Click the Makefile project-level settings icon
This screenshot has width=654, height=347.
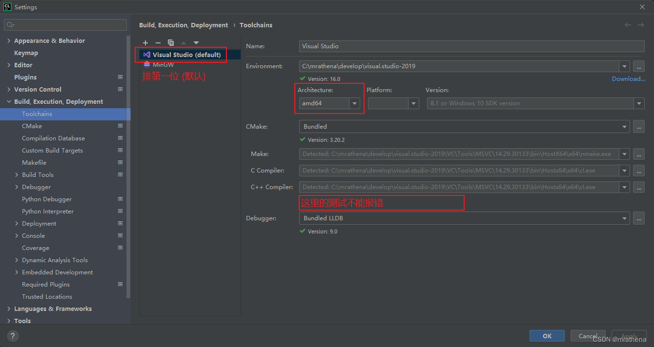tap(121, 162)
